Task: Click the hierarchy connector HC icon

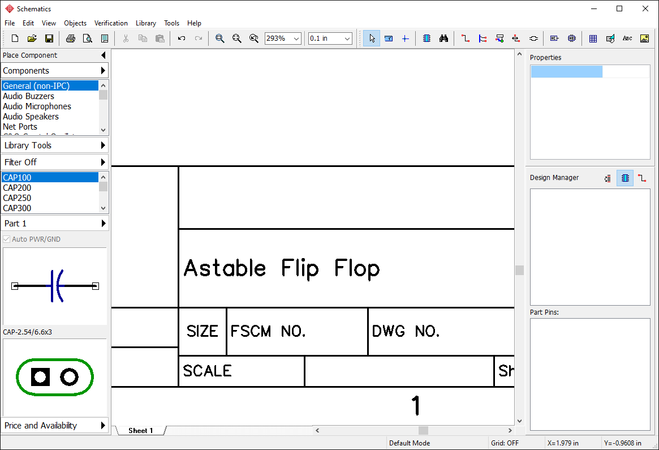Action: pos(554,38)
